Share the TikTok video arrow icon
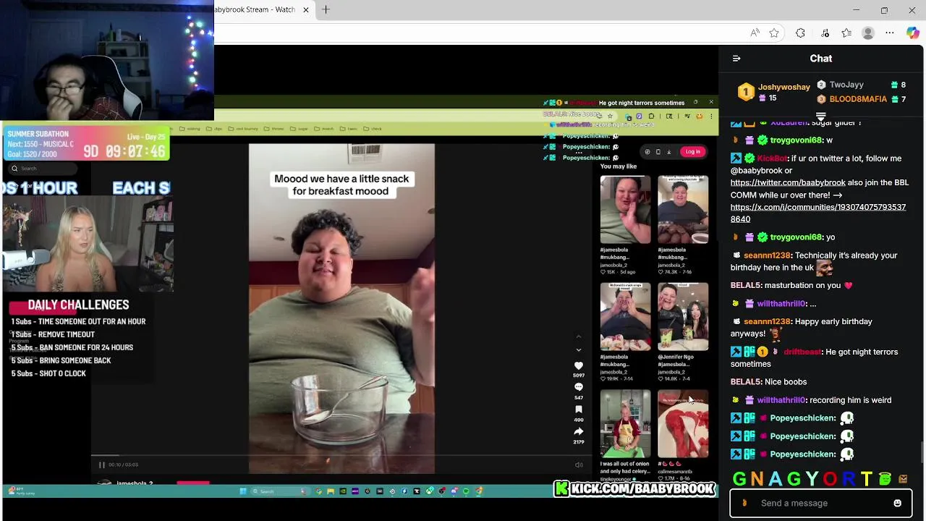Image resolution: width=926 pixels, height=521 pixels. pos(578,431)
